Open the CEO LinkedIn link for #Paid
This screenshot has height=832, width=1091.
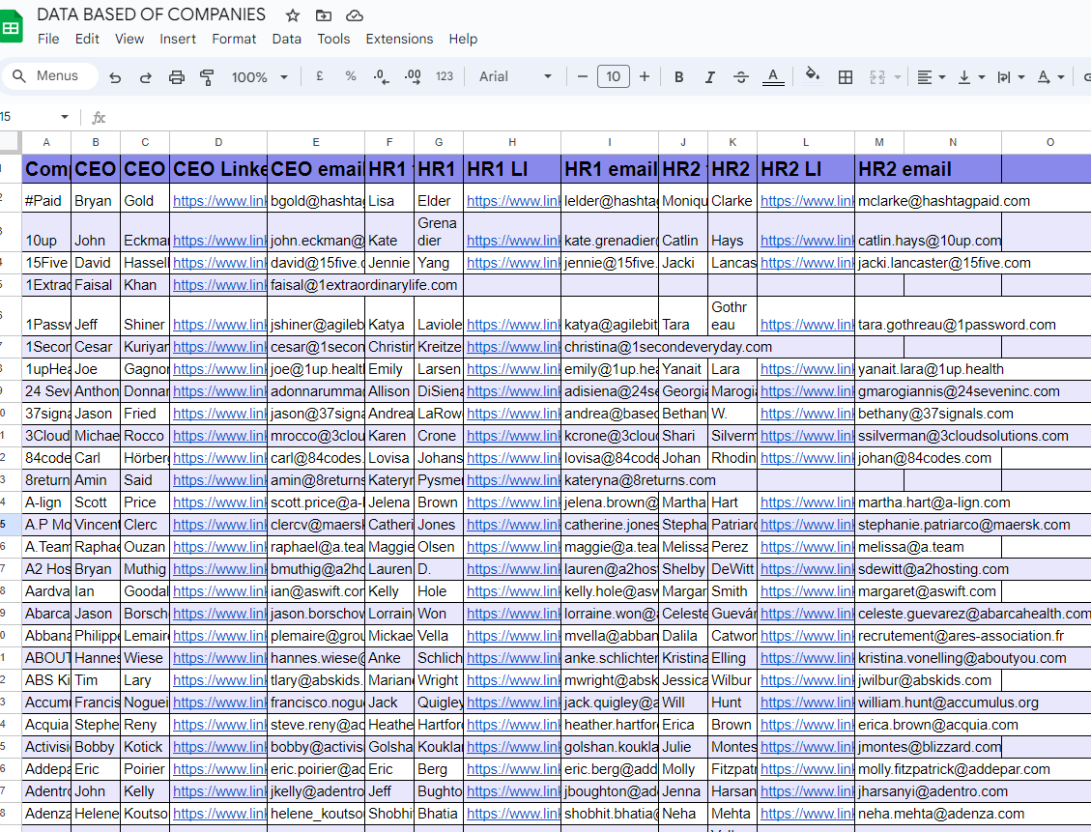pyautogui.click(x=219, y=201)
